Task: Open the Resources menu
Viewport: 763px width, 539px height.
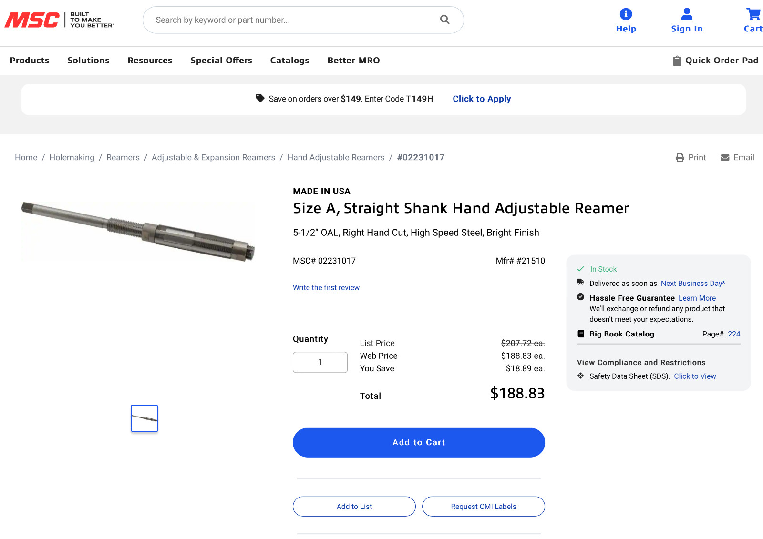Action: coord(150,61)
